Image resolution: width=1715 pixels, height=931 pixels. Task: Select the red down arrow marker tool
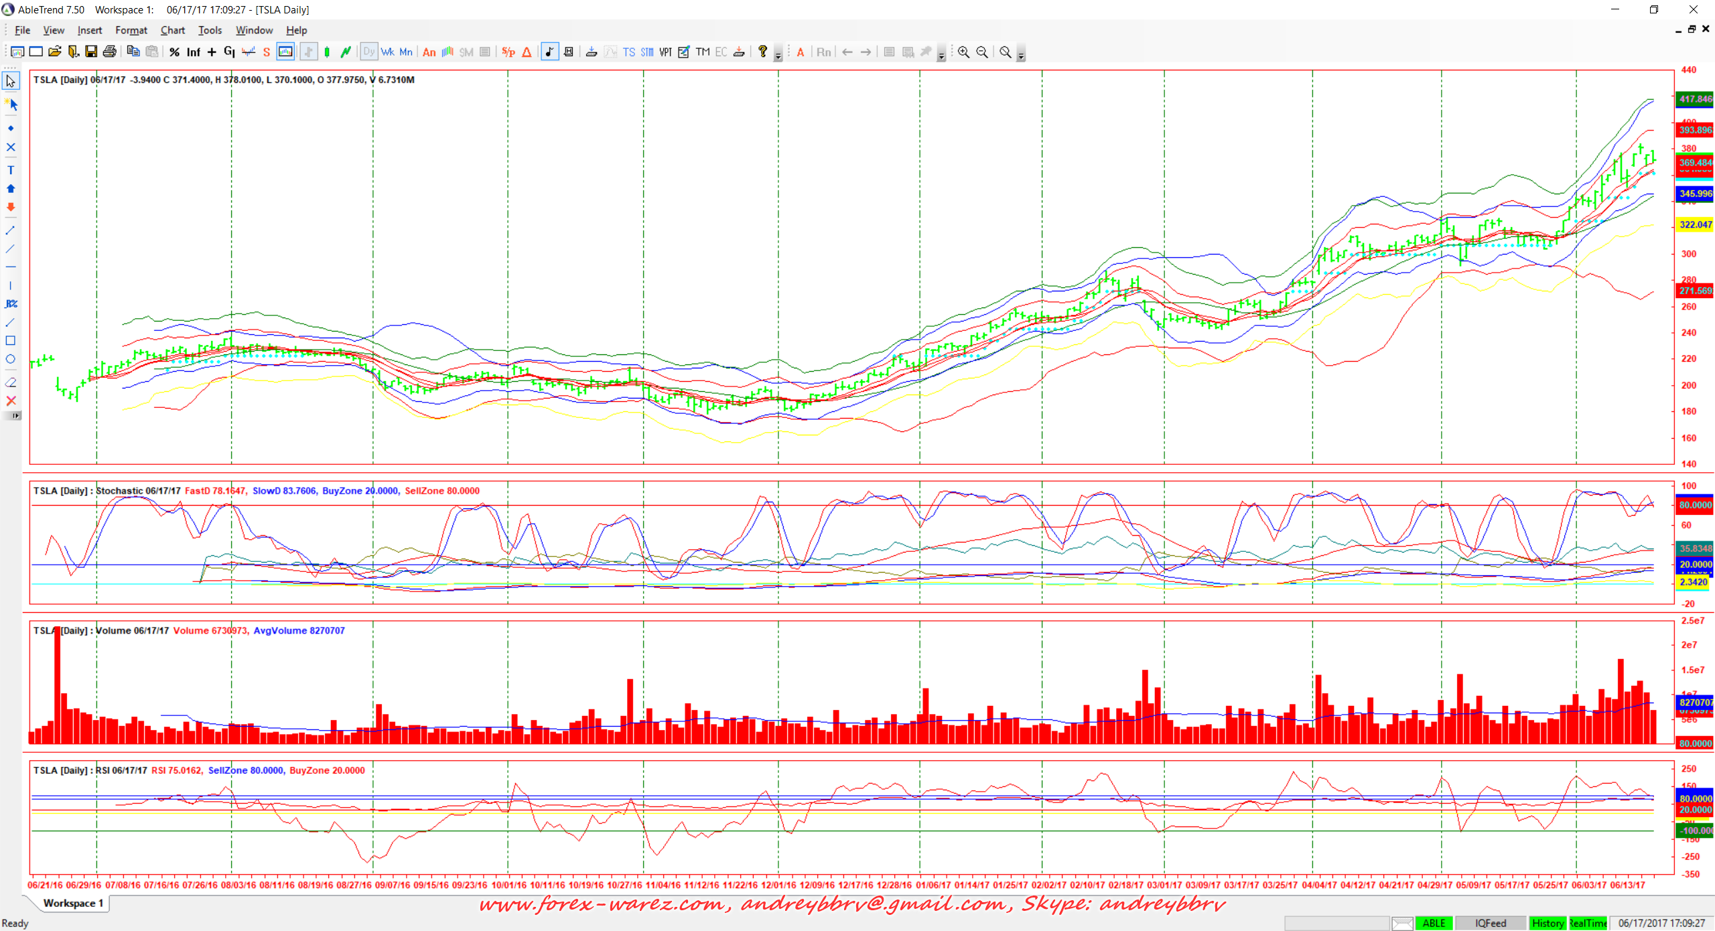[11, 208]
